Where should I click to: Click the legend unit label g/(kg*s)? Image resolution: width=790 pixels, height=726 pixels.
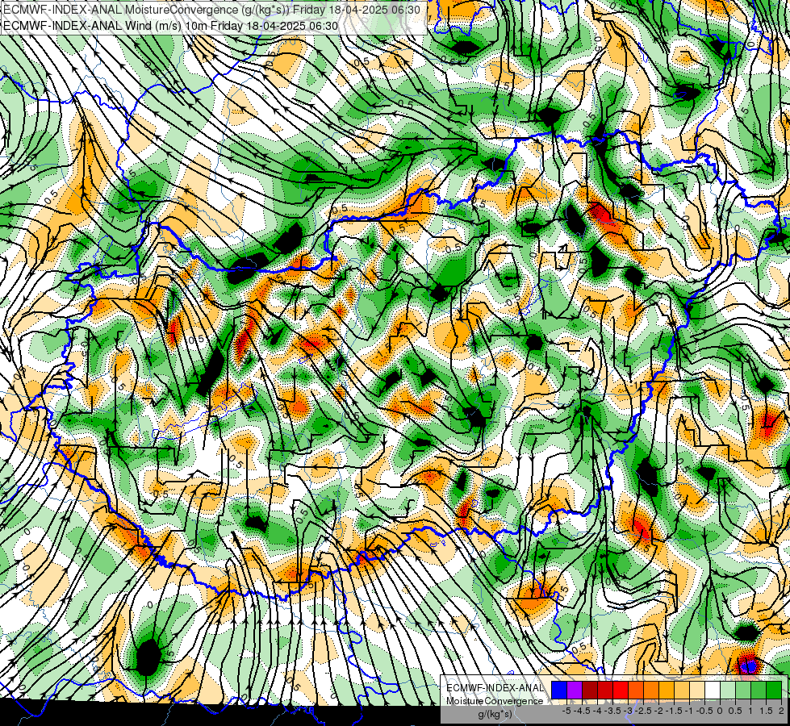(495, 714)
